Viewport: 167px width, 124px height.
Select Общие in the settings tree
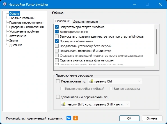coord(14,13)
